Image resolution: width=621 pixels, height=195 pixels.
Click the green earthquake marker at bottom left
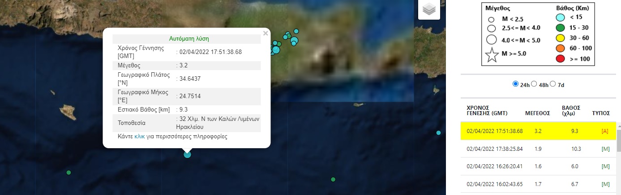[69, 172]
